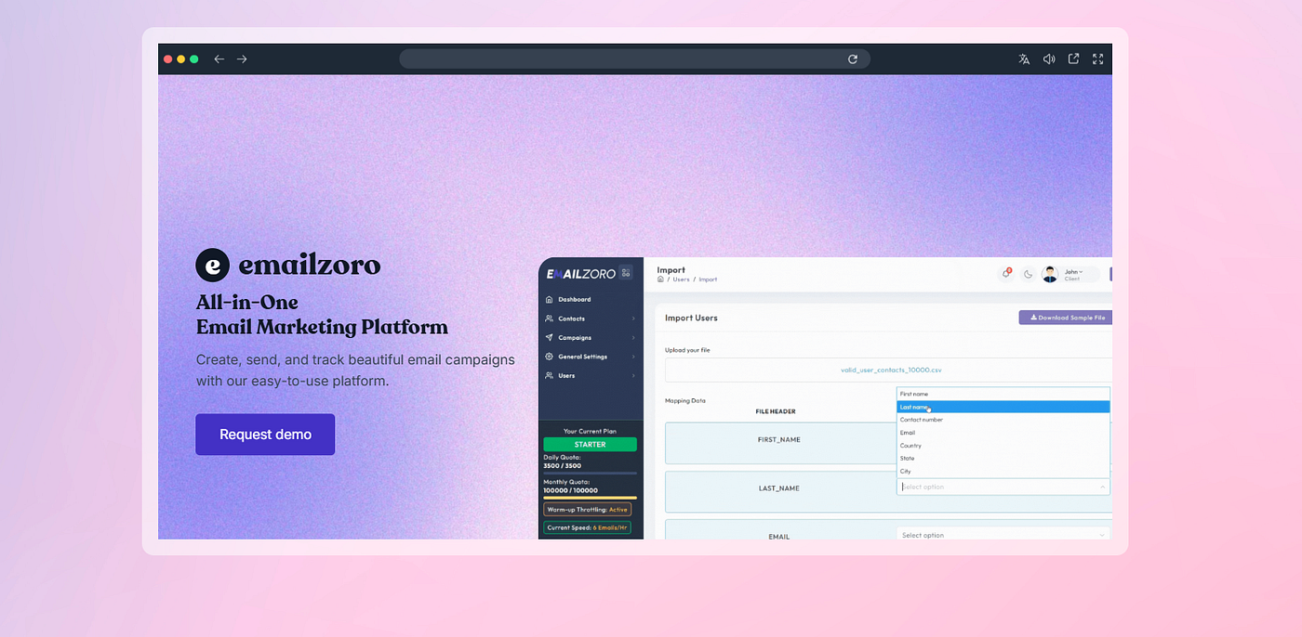Viewport: 1302px width, 637px height.
Task: Expand the Contacts submenu chevron
Action: 633,318
